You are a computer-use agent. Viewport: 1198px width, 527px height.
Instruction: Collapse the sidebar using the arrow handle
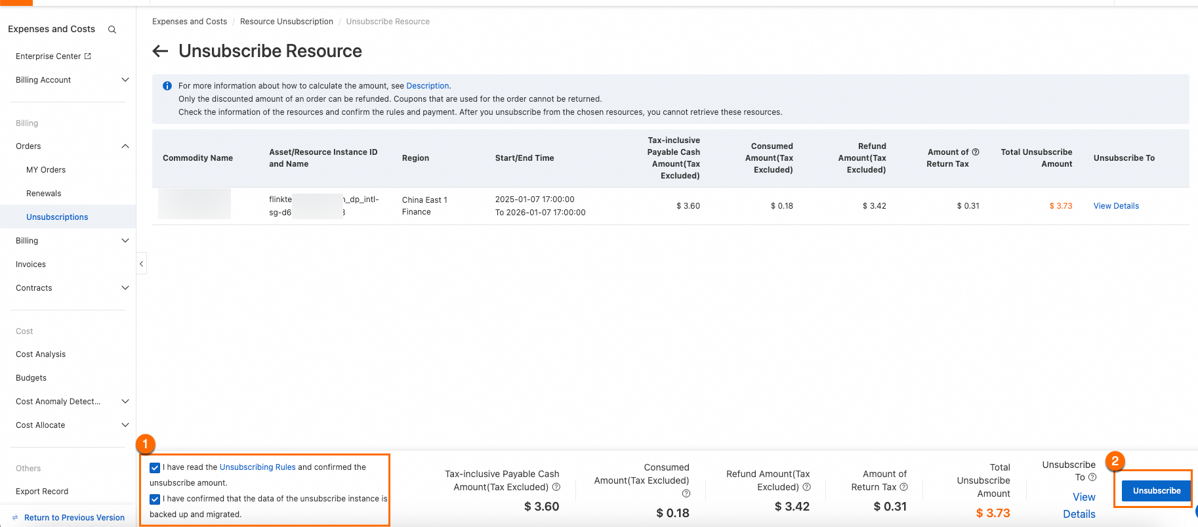(x=141, y=264)
